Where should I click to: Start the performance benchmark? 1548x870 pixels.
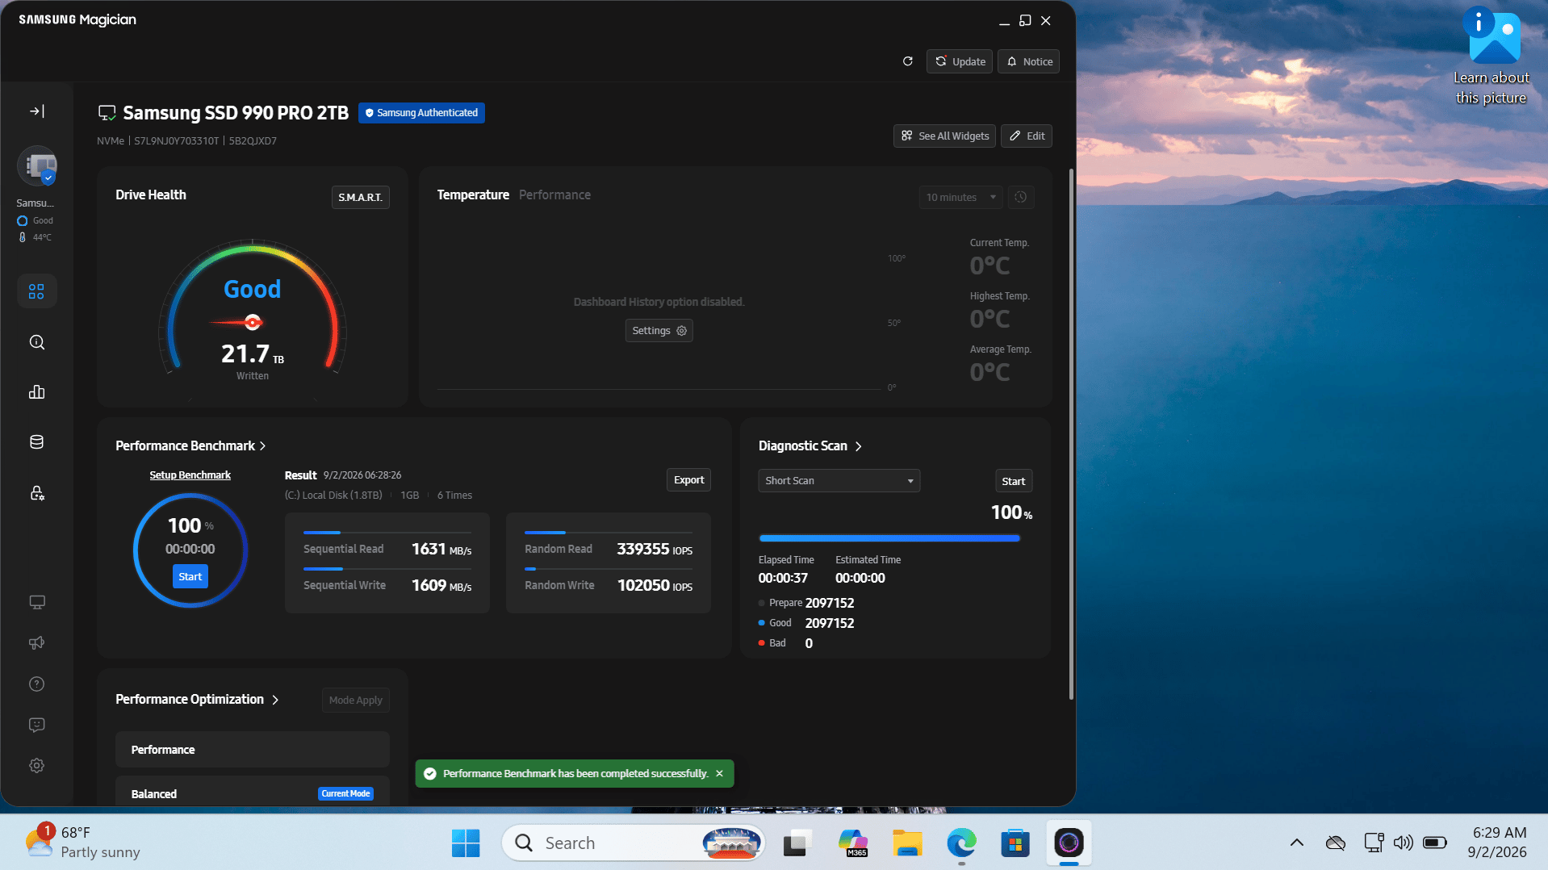(x=190, y=577)
